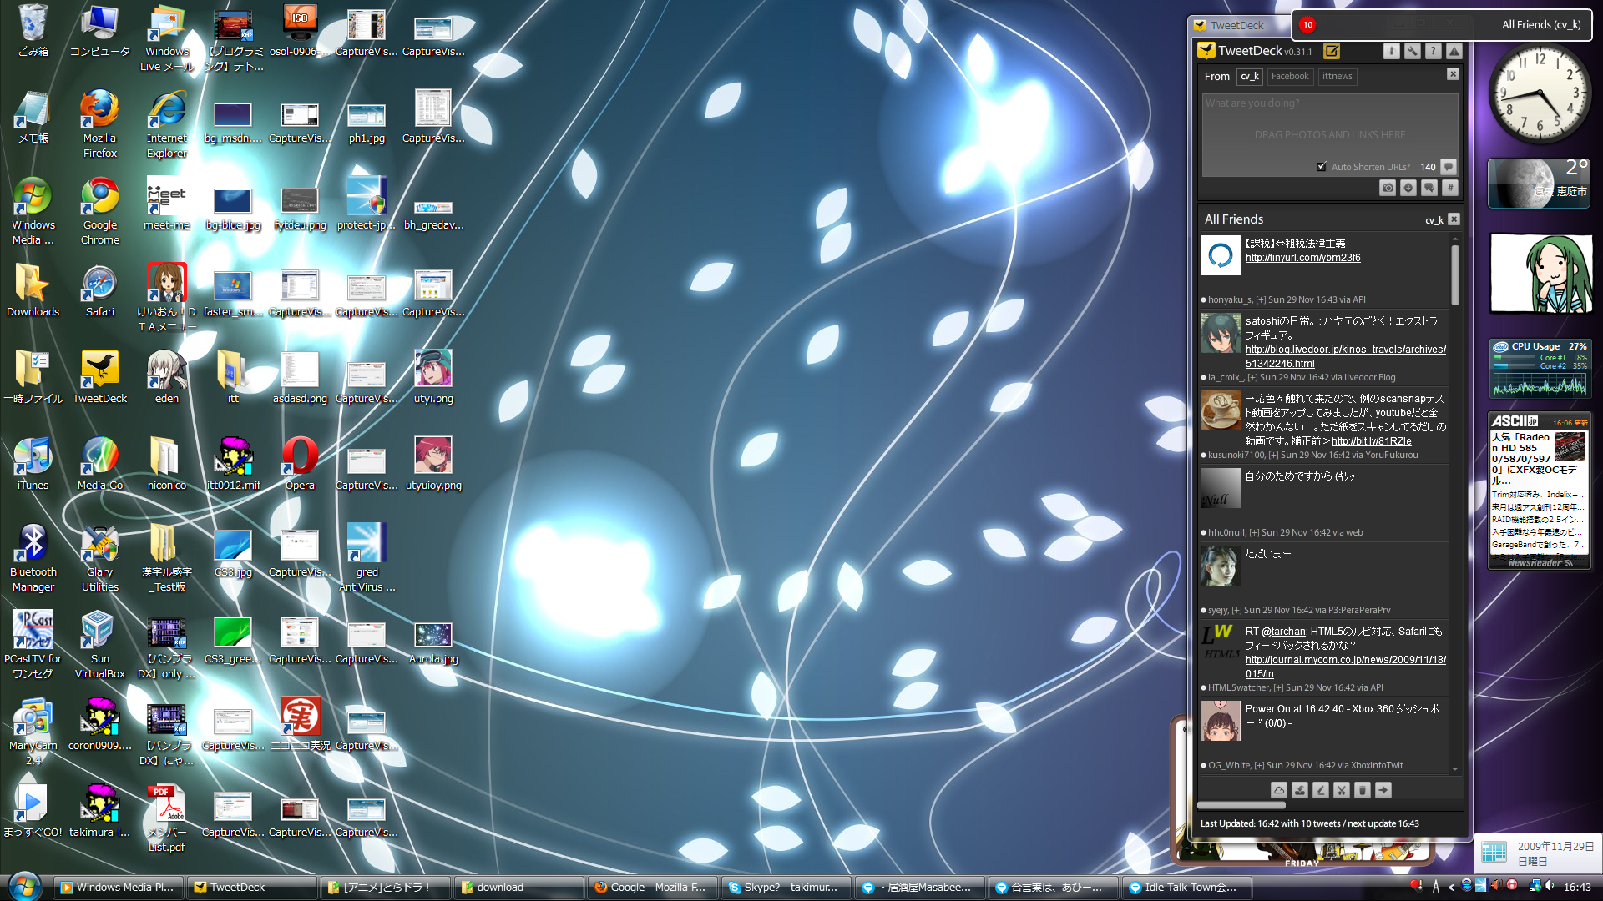The height and width of the screenshot is (901, 1603).
Task: Open iTunes desktop icon
Action: tap(33, 464)
